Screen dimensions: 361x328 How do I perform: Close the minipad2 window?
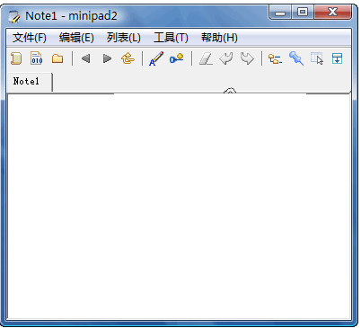pos(332,13)
